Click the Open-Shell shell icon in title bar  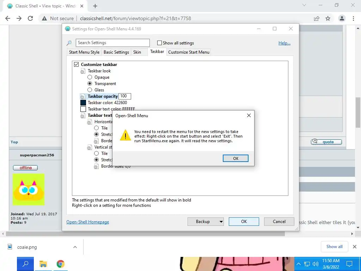tap(67, 29)
